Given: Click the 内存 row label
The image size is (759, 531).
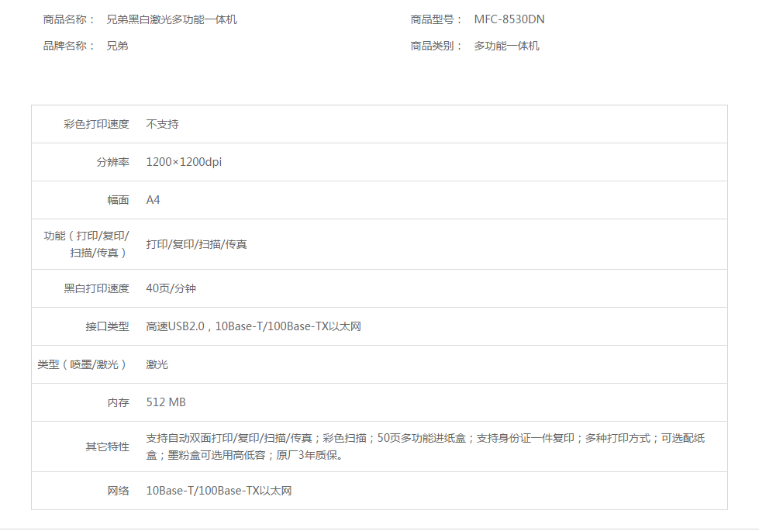Looking at the screenshot, I should (x=118, y=403).
